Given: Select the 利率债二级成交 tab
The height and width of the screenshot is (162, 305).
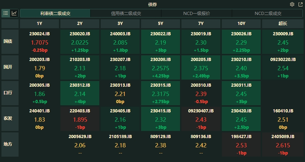Looking at the screenshot, I should pos(55,14).
